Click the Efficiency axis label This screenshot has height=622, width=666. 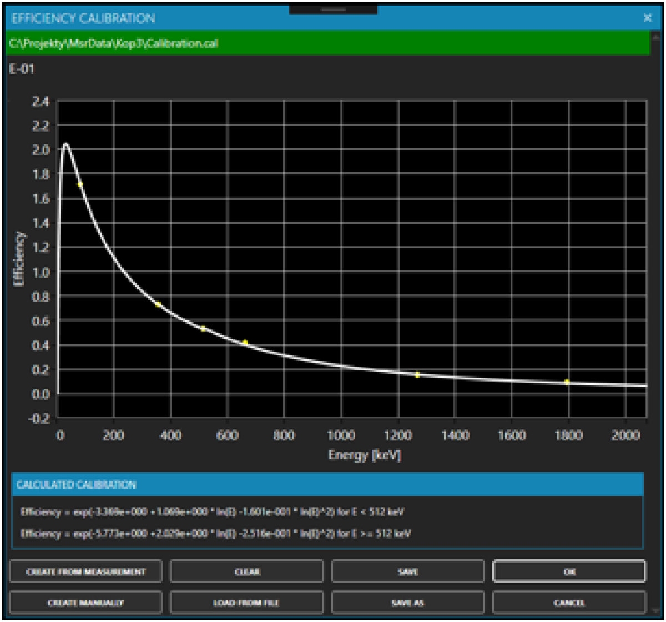click(18, 258)
